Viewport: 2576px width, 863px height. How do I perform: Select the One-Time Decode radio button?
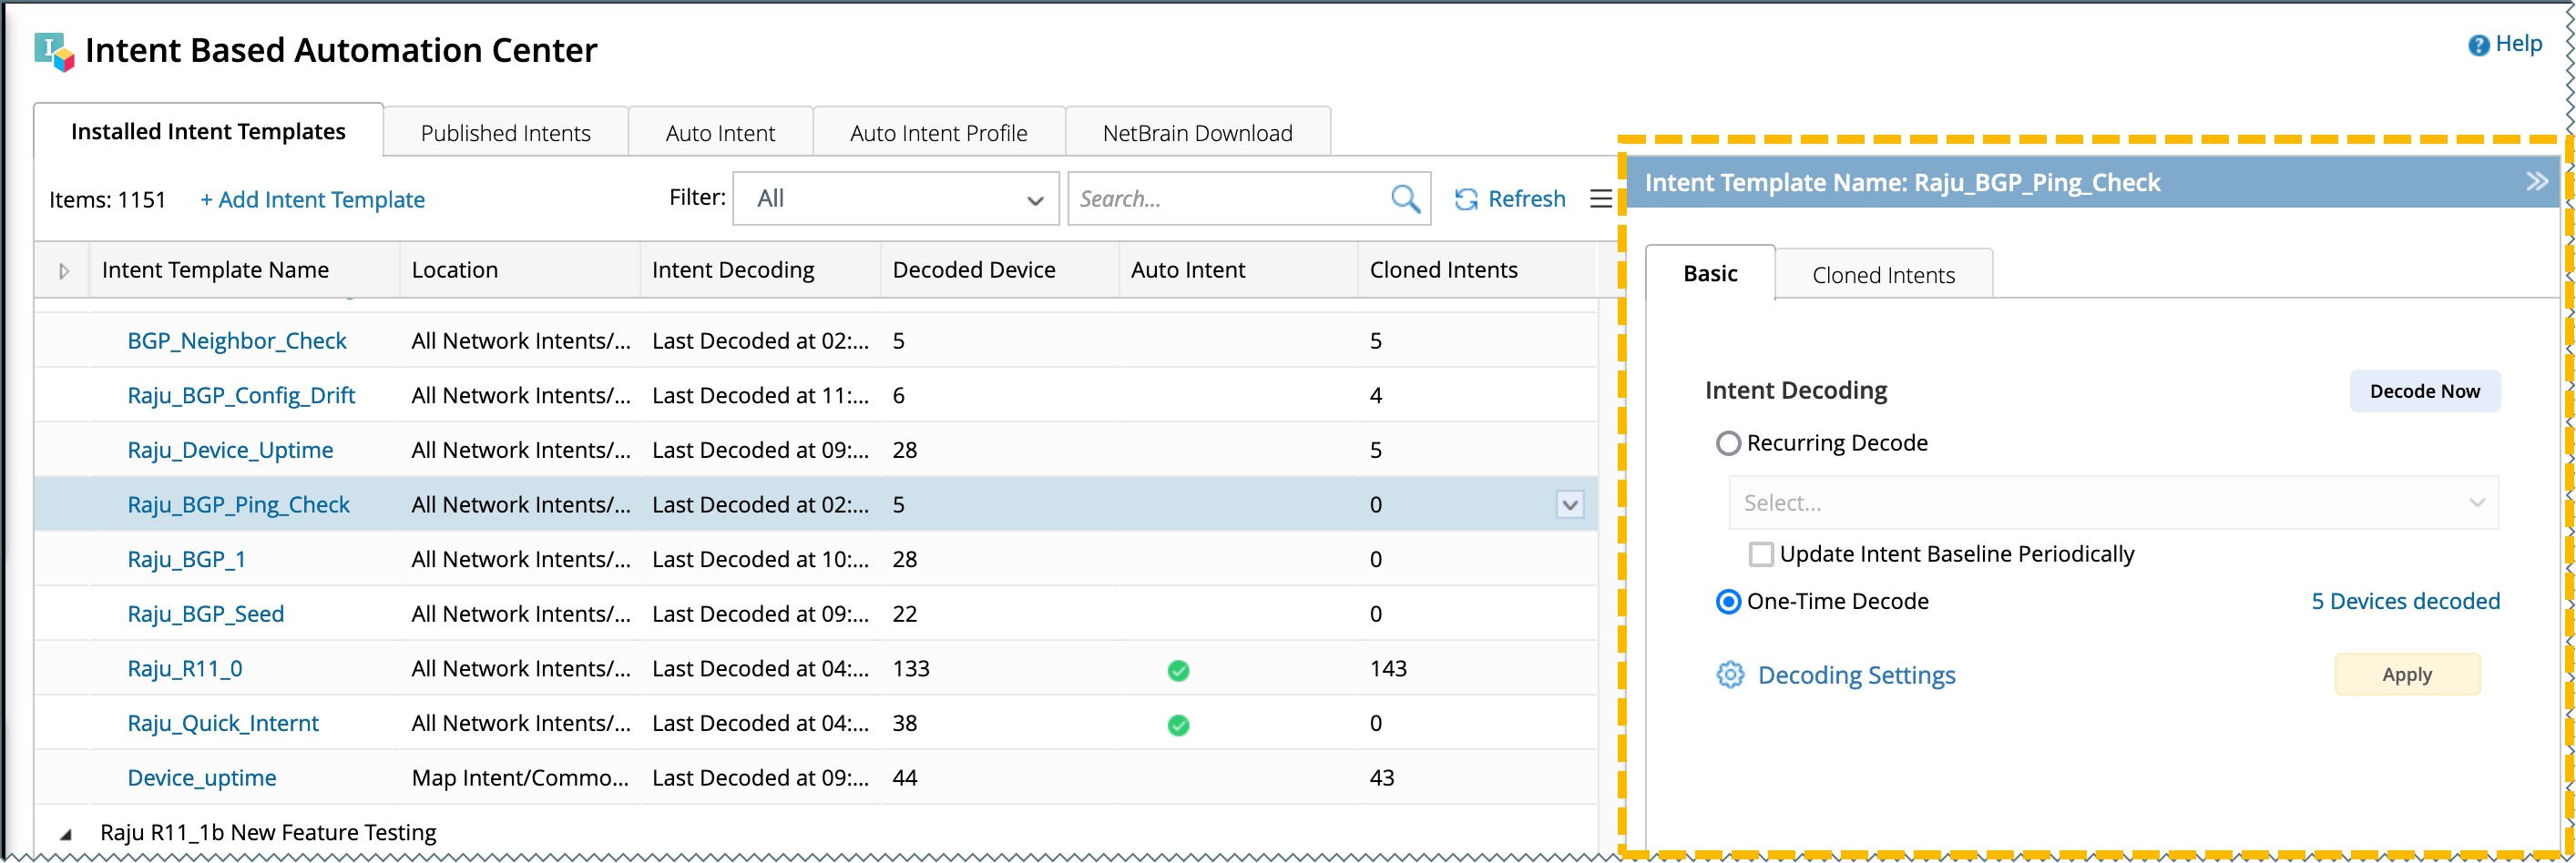coord(1728,603)
